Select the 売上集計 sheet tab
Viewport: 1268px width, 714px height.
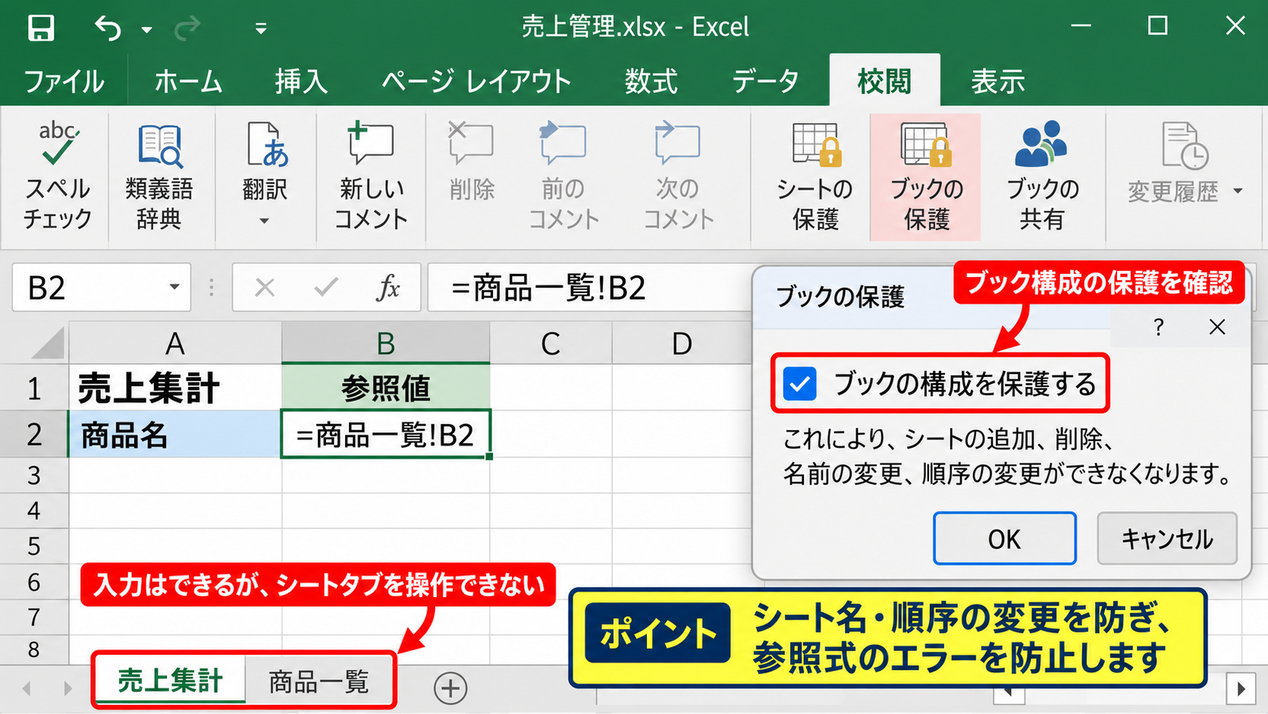tap(170, 681)
